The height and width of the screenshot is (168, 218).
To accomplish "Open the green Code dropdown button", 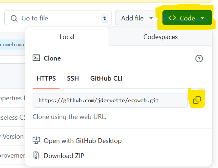I will click(x=187, y=18).
